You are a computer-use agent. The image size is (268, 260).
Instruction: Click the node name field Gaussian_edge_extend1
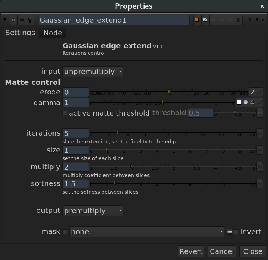click(x=114, y=20)
